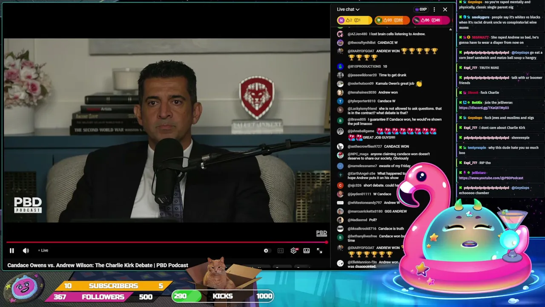The width and height of the screenshot is (545, 307).
Task: Open pink pinned chip with 86 likes
Action: pos(430,20)
